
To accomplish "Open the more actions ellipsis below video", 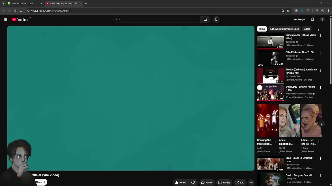I will coord(251,183).
